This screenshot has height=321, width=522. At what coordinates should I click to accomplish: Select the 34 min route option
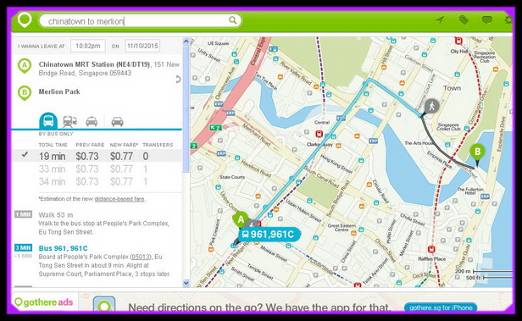pos(97,181)
